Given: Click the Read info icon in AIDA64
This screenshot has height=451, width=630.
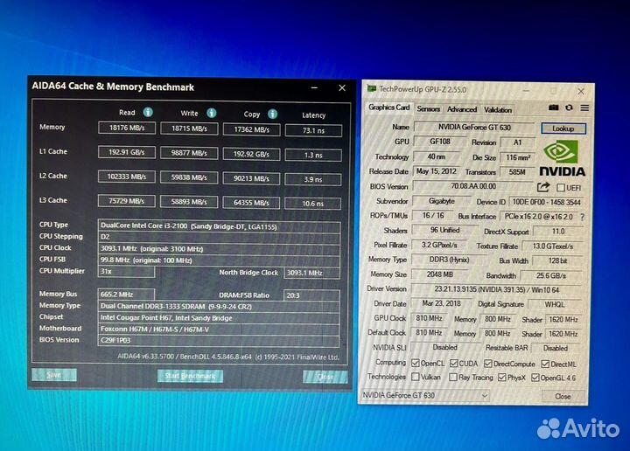Looking at the screenshot, I should tap(148, 113).
